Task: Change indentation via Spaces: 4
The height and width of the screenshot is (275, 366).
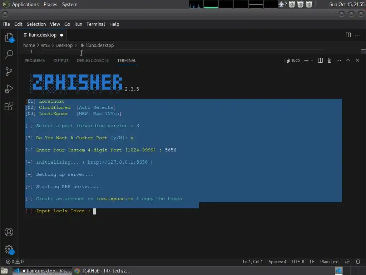Action: [277, 261]
